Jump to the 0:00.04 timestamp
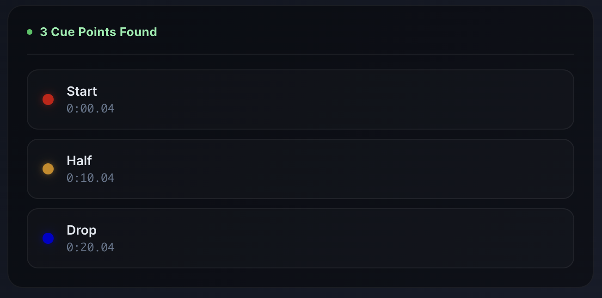Screen dimensions: 602x298 tap(91, 109)
